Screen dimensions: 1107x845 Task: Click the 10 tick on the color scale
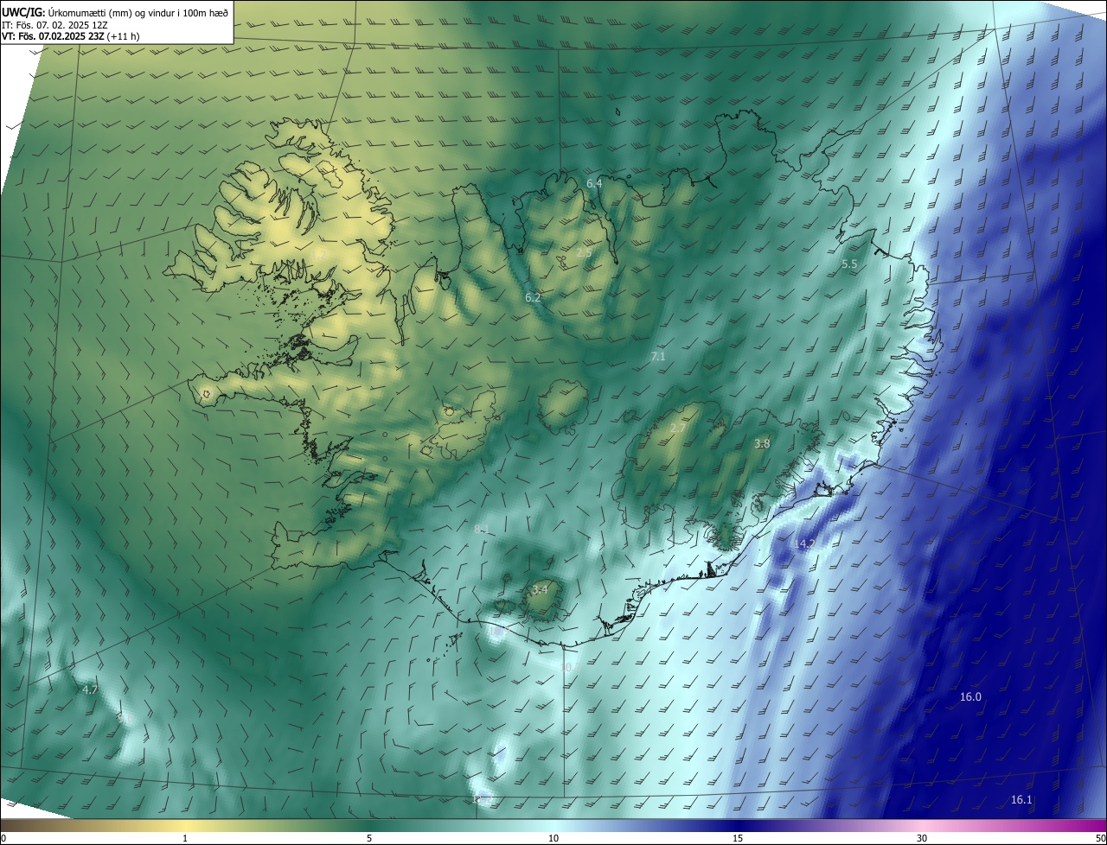553,838
